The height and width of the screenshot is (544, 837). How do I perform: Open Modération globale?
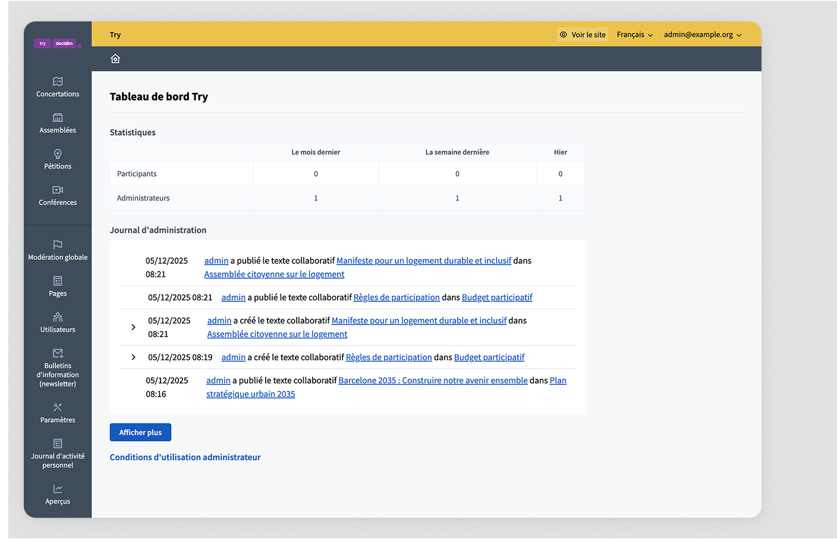click(x=57, y=250)
